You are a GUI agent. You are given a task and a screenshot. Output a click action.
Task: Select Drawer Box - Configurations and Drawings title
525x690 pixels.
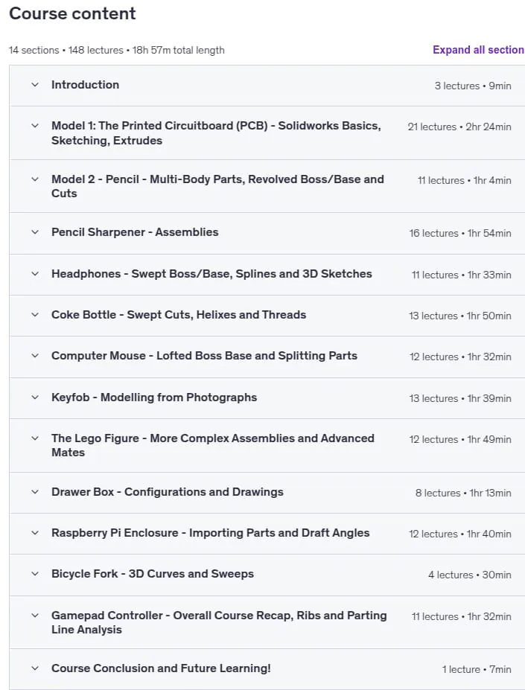(x=168, y=492)
